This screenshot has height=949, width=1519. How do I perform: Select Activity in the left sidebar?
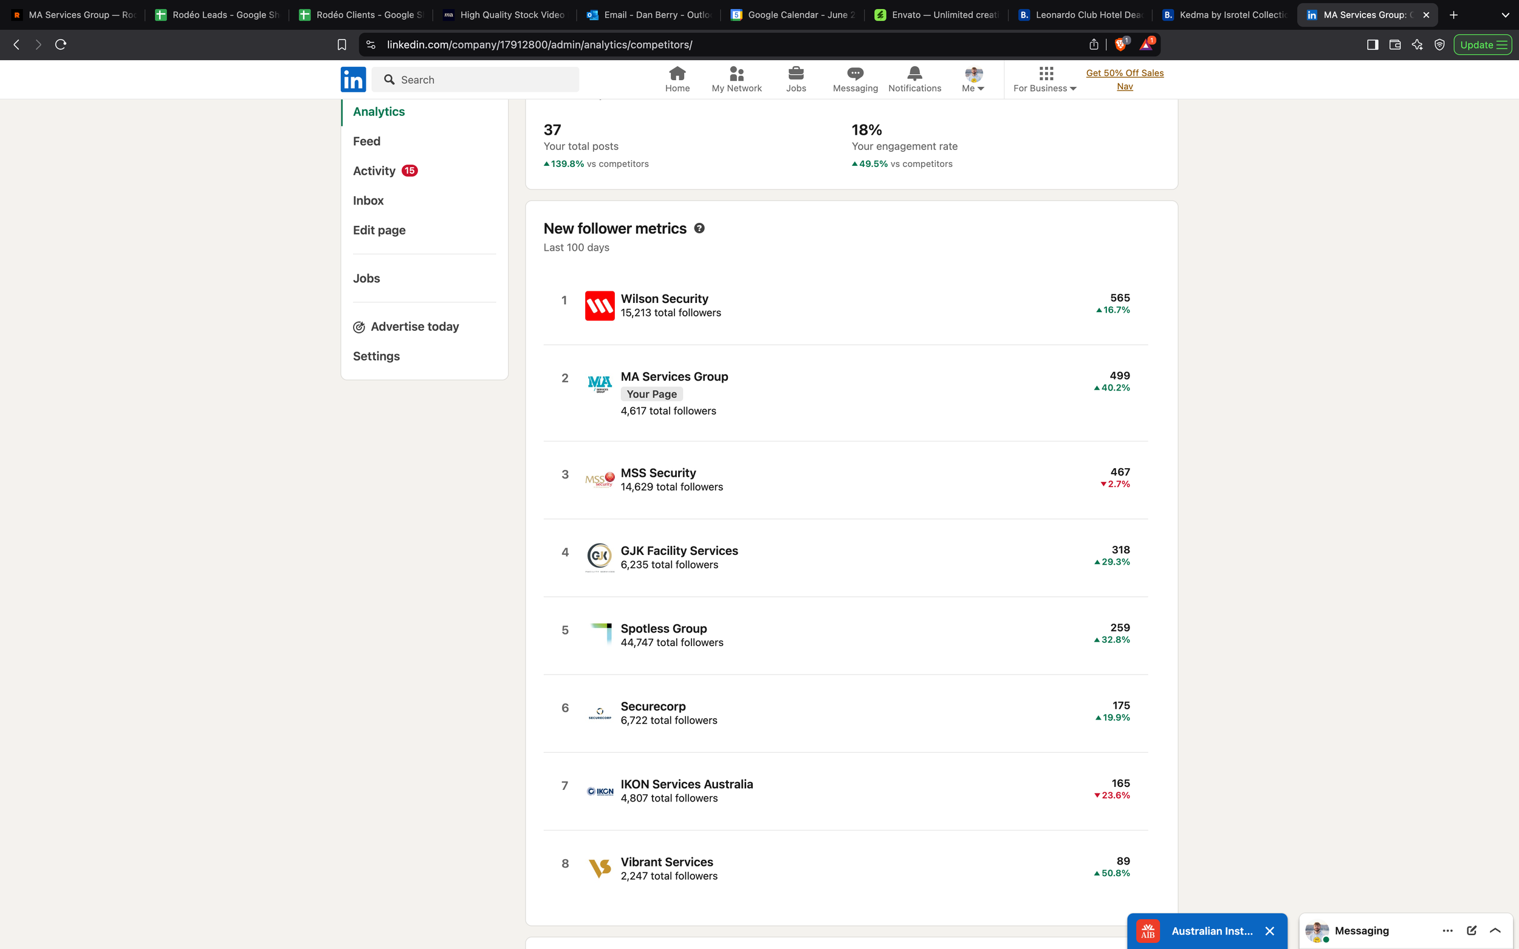coord(374,171)
